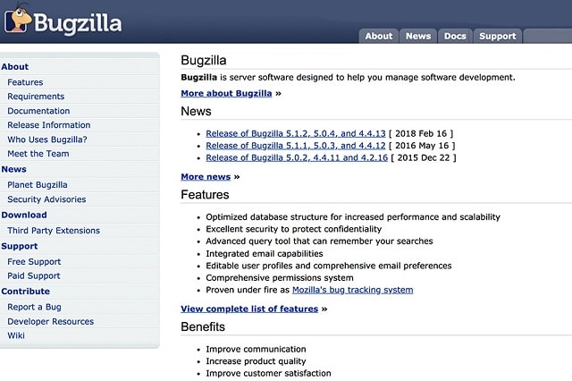This screenshot has height=381, width=572.
Task: Click the Bugzilla mascot logo icon
Action: coord(18,18)
